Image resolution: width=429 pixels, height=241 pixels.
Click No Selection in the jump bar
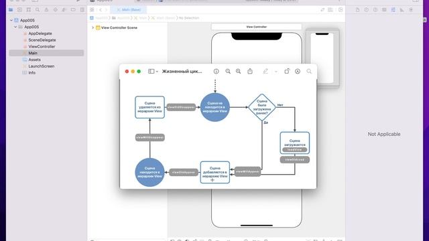click(189, 18)
